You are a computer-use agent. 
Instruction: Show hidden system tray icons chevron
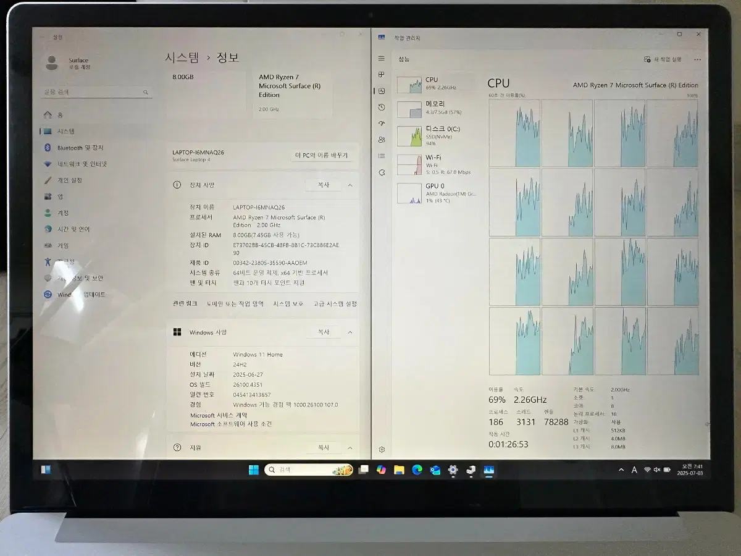[621, 470]
